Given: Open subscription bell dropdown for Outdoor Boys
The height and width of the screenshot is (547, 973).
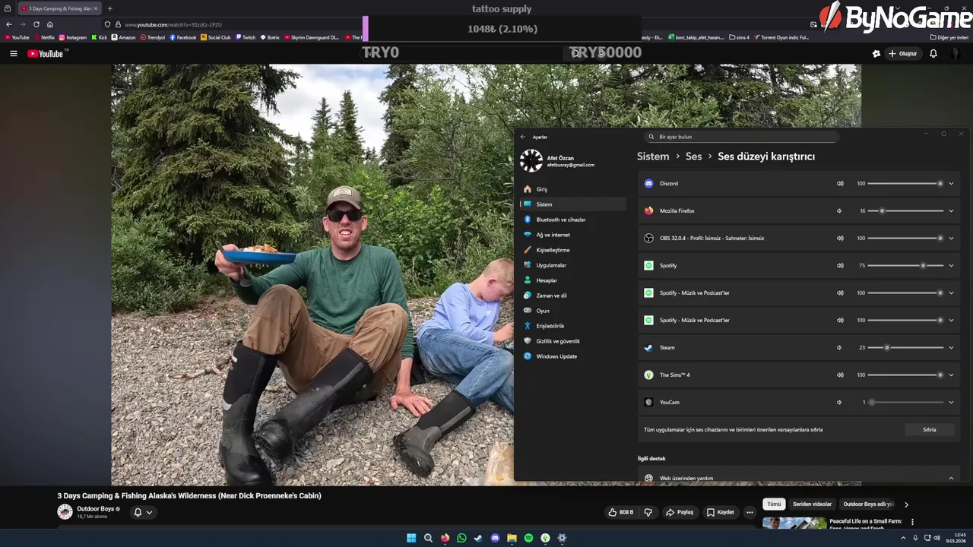Looking at the screenshot, I should (143, 512).
